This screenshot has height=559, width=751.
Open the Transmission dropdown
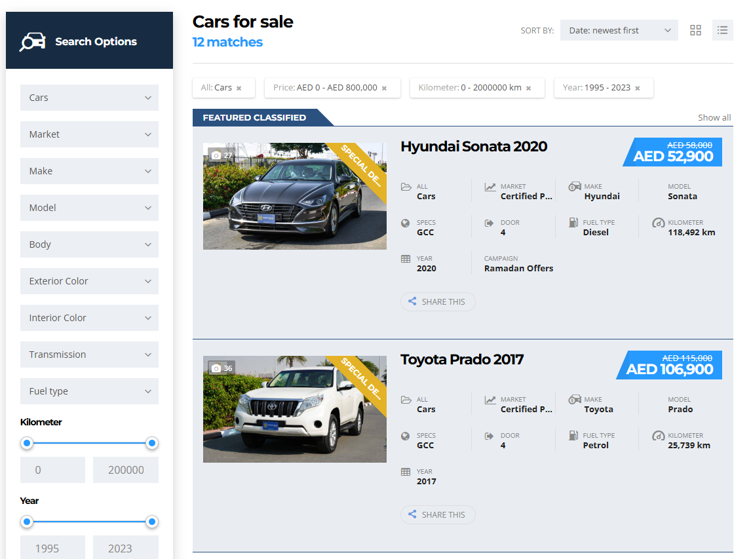89,355
